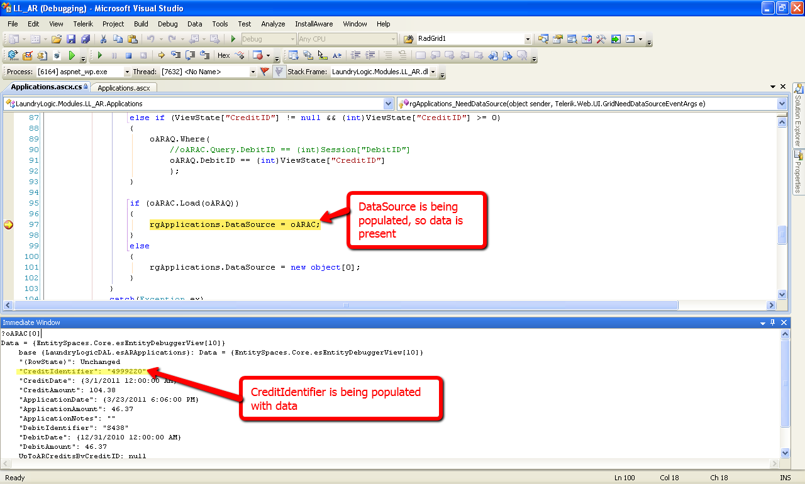Click the Copy toolbar icon
The width and height of the screenshot is (805, 484).
(118, 39)
